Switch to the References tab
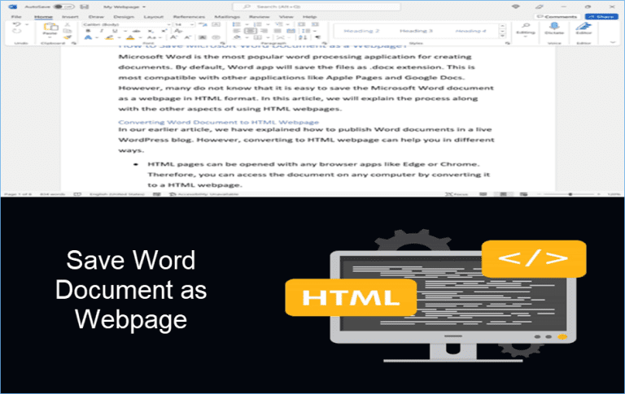 coord(189,17)
